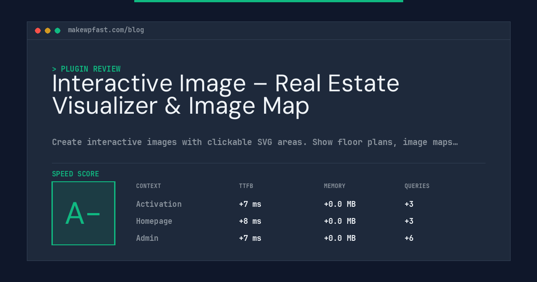Image resolution: width=537 pixels, height=282 pixels.
Task: Click the Homepage memory value +0.0 MB
Action: coord(340,221)
